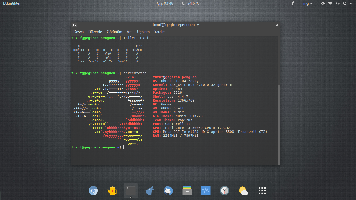This screenshot has width=356, height=200.
Task: Click the 'GTK Theme: Numix [GTK2/3]' line
Action: coord(179,116)
